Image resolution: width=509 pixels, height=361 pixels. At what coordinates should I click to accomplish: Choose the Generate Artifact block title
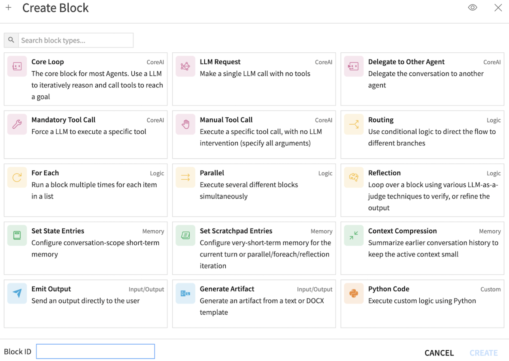click(x=227, y=289)
